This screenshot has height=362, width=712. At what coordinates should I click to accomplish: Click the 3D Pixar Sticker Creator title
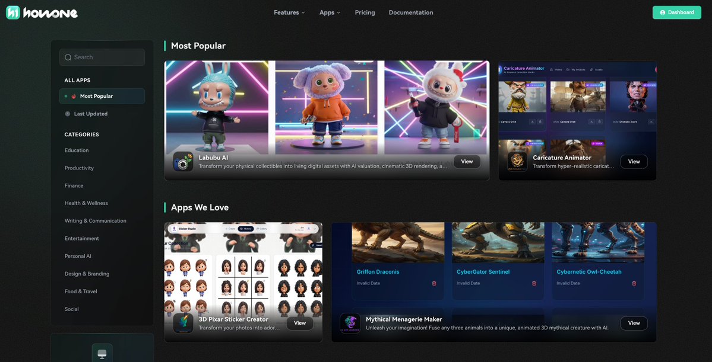233,319
